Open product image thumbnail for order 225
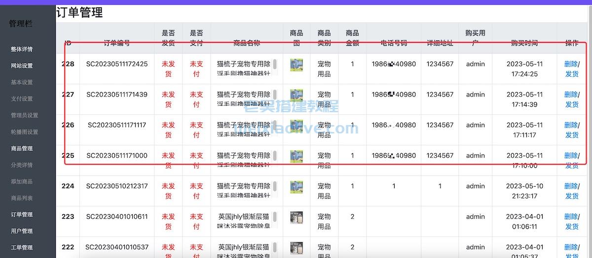592x258 pixels. click(296, 157)
